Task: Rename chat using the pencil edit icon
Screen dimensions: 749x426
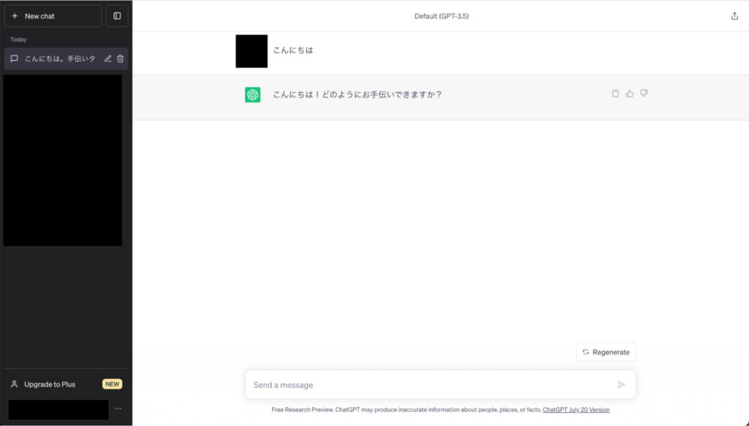Action: click(x=108, y=59)
